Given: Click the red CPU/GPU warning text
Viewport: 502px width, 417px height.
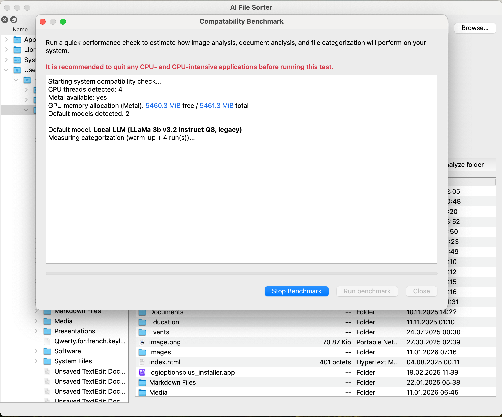Looking at the screenshot, I should click(x=189, y=67).
